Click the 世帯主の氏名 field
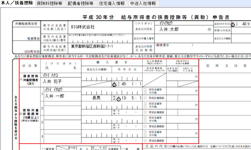 241,30
